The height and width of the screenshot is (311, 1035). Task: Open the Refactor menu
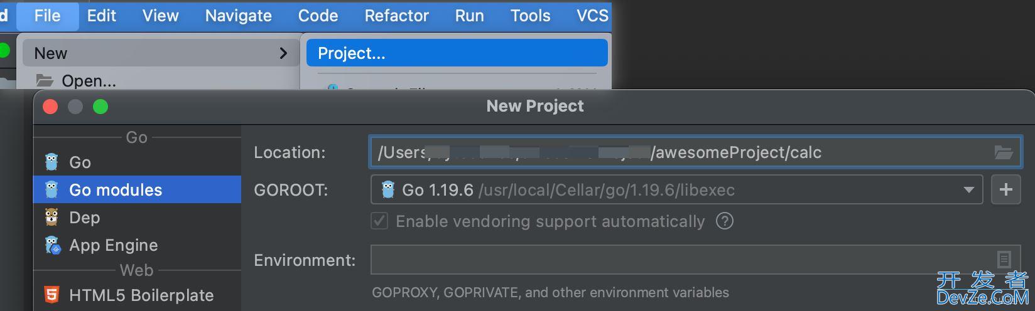pos(397,16)
